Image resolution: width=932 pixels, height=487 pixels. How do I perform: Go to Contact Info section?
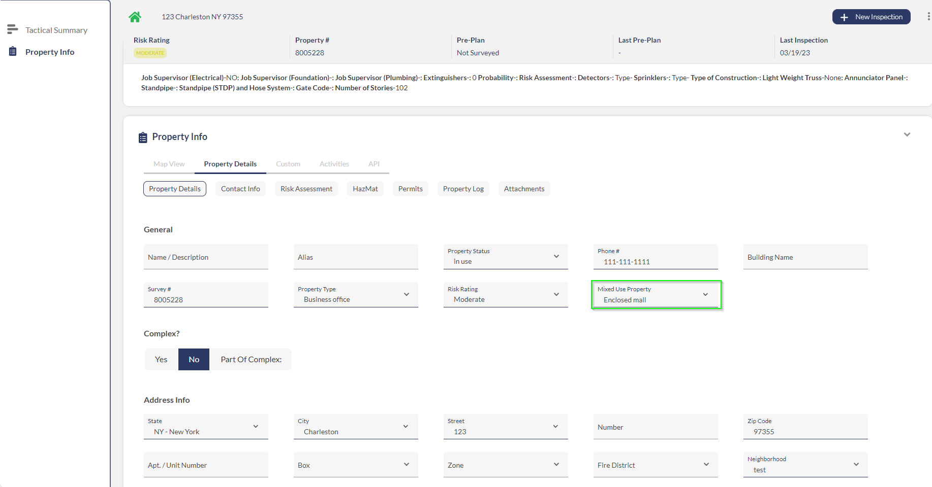click(x=240, y=189)
